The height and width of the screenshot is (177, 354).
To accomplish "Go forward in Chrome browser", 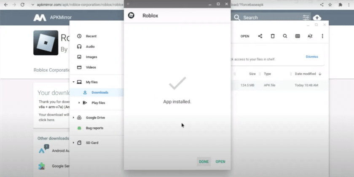I will [14, 5].
